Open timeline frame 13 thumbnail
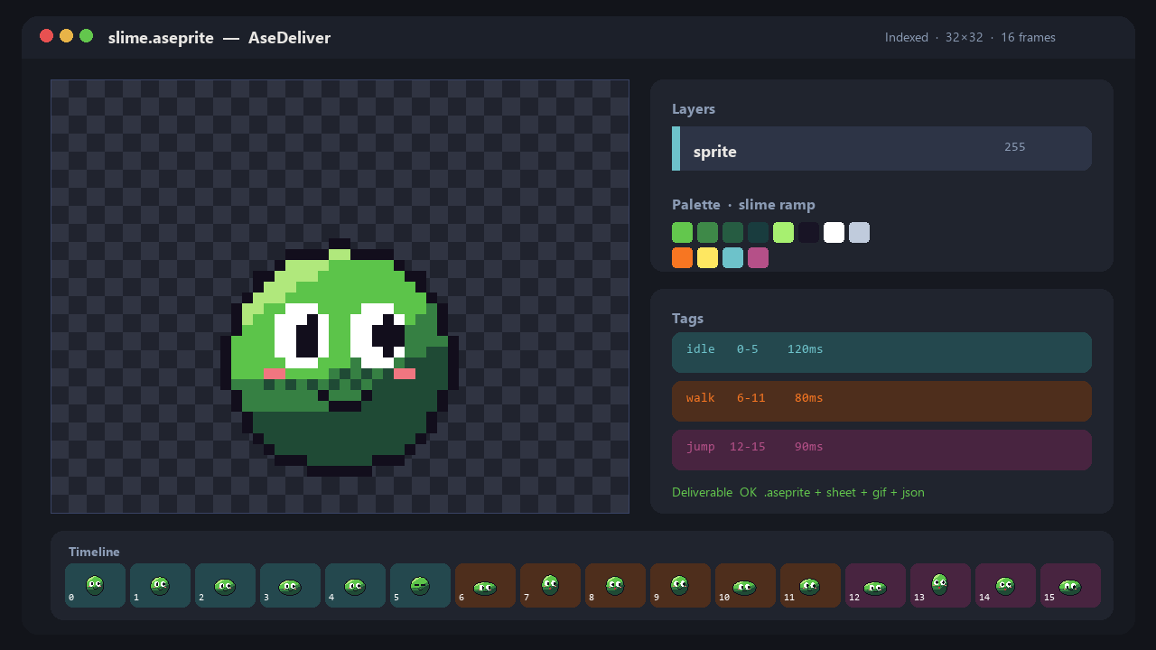 (x=940, y=586)
